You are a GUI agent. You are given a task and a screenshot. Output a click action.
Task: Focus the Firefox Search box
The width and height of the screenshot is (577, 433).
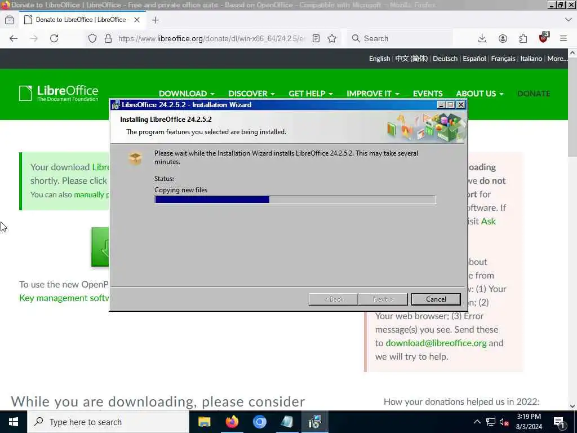tap(401, 38)
